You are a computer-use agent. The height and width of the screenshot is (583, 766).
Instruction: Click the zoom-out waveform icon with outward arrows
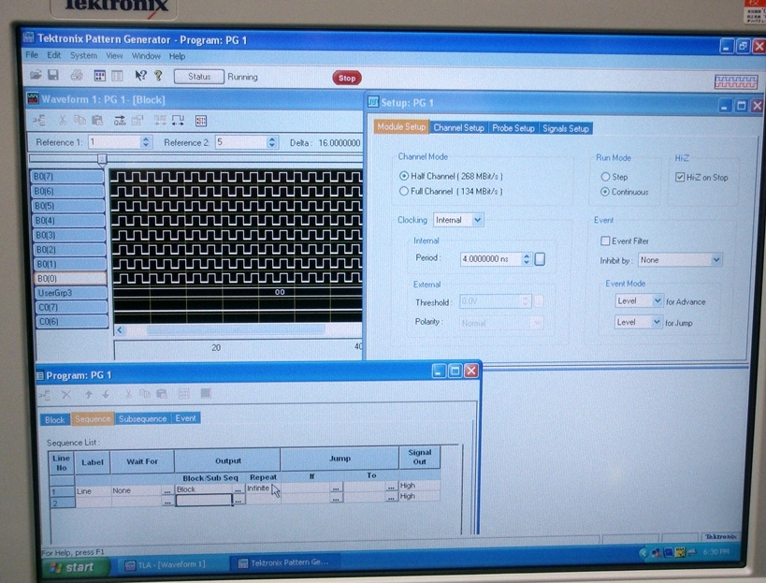[179, 121]
